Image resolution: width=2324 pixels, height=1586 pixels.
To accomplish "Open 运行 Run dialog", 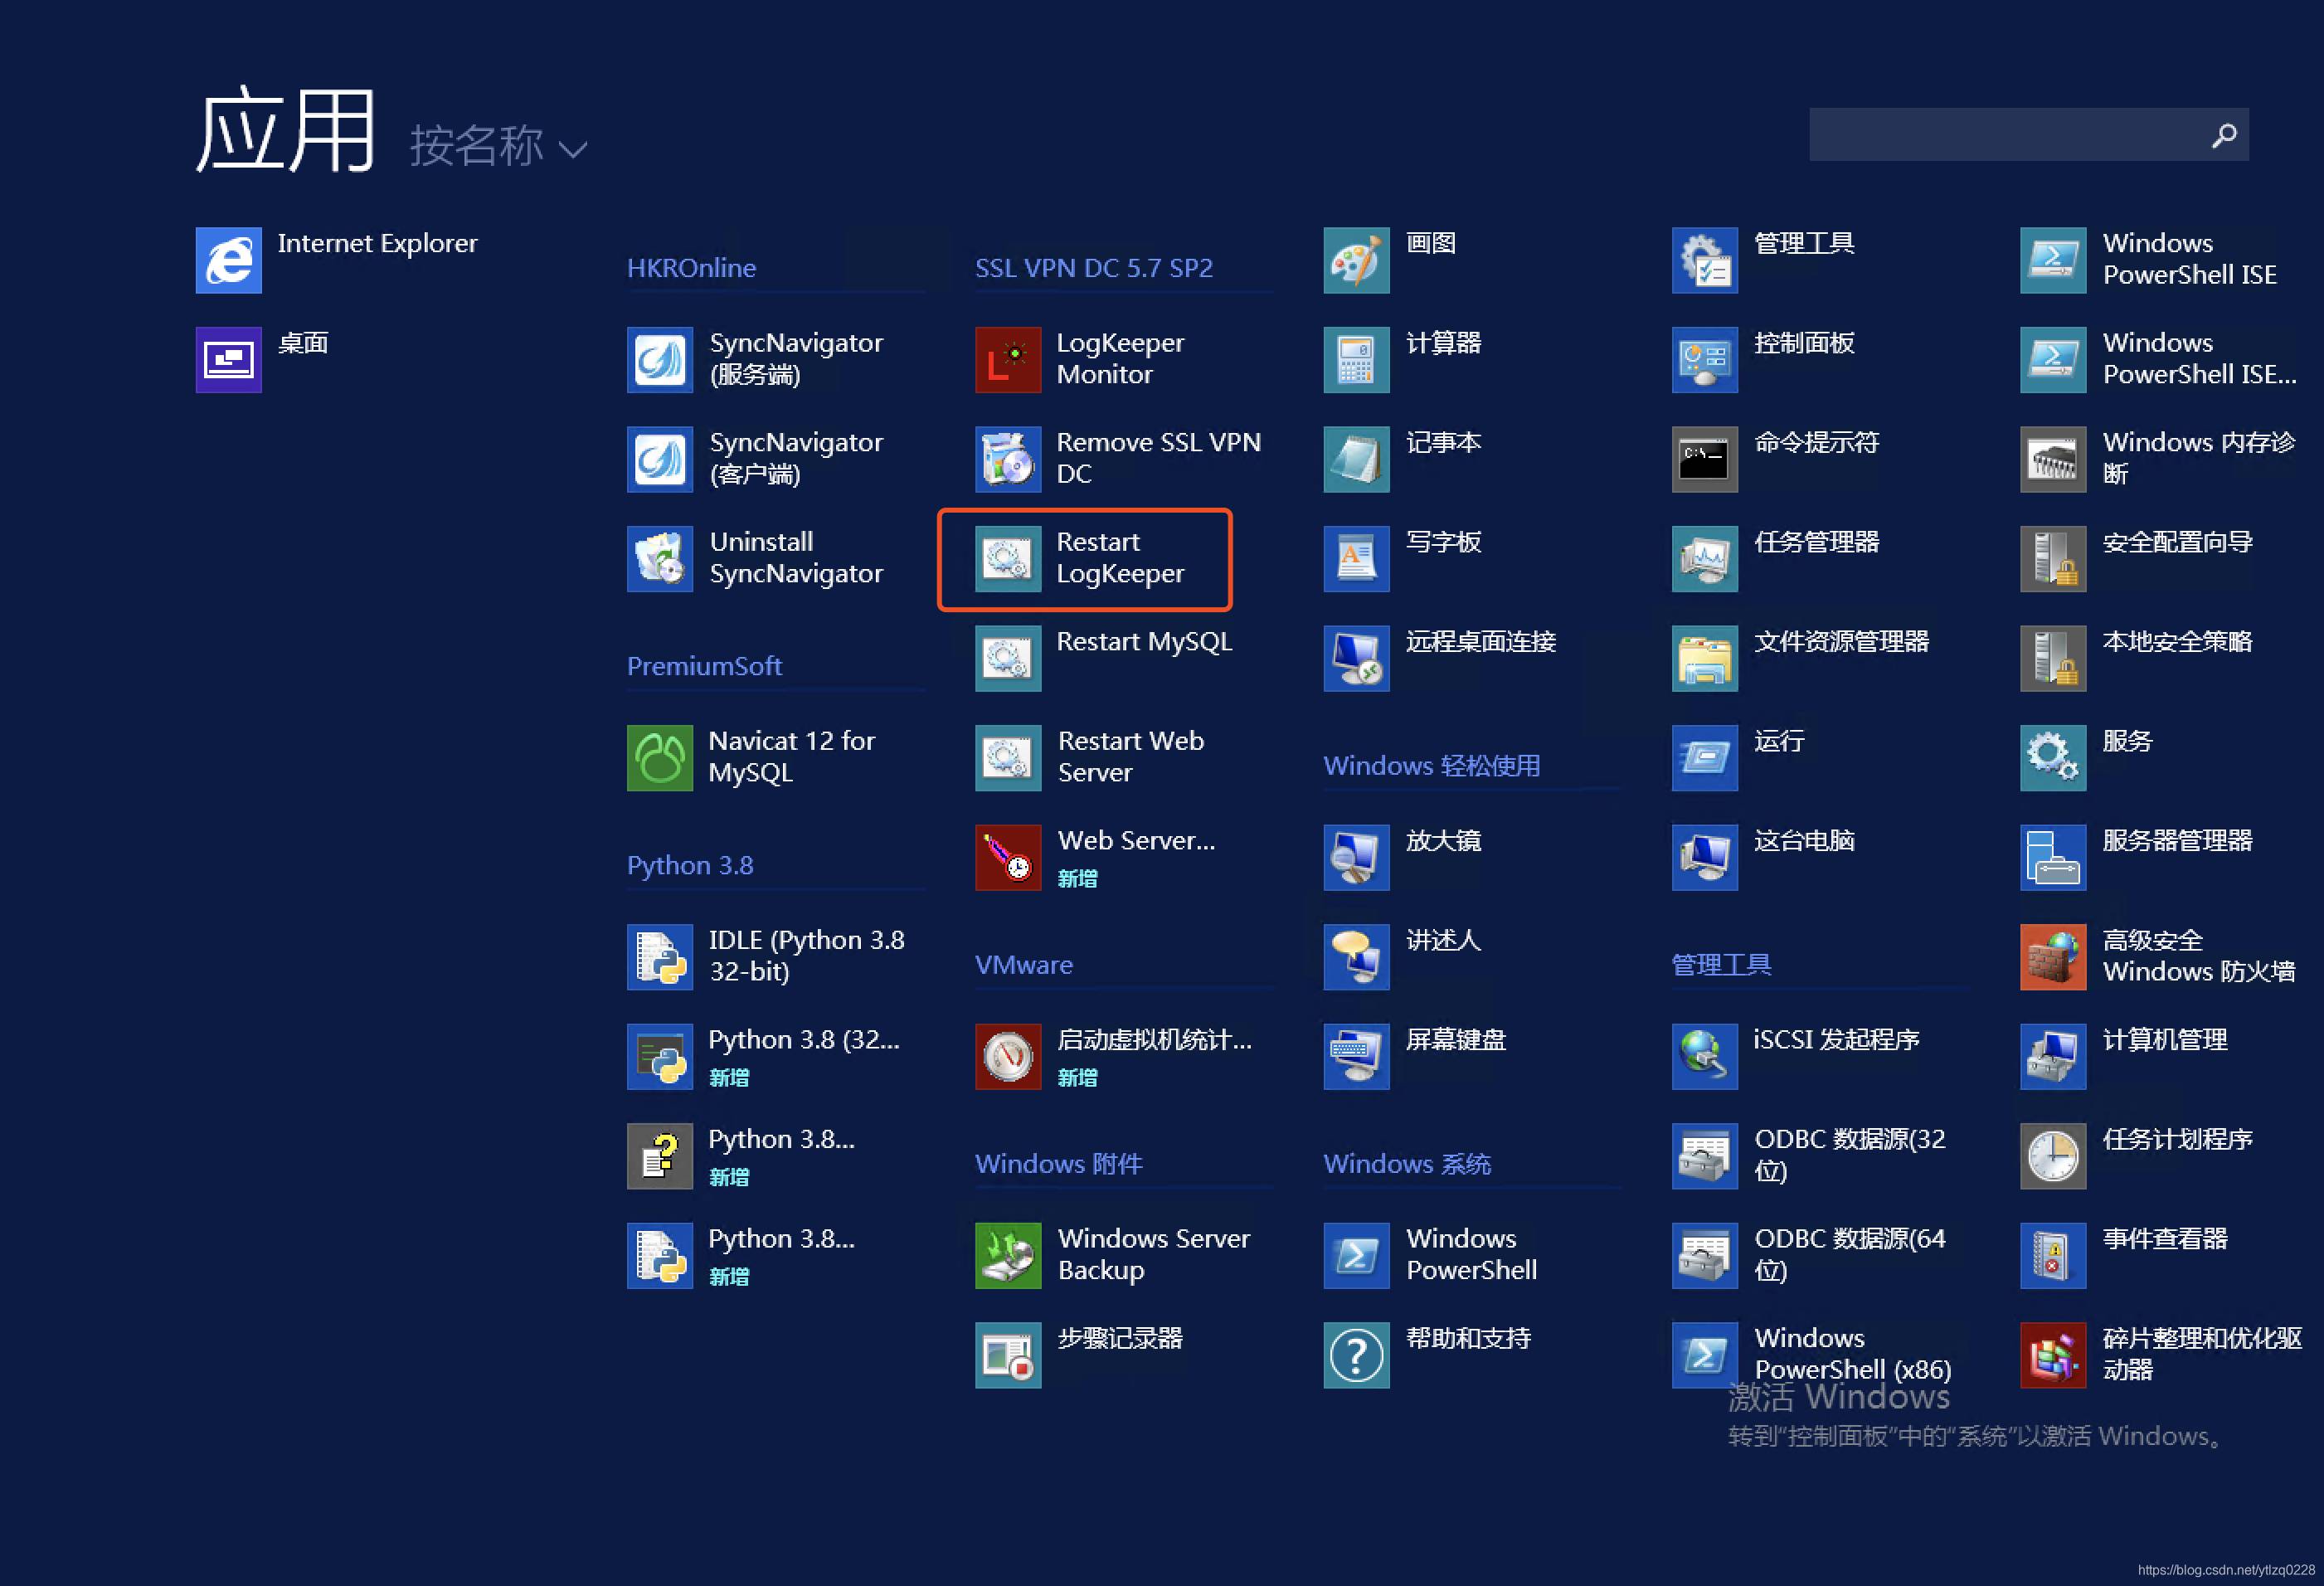I will click(x=1704, y=757).
